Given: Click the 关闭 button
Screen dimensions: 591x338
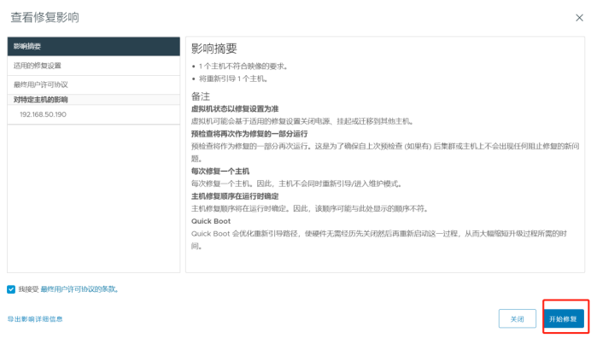Looking at the screenshot, I should pyautogui.click(x=518, y=318).
